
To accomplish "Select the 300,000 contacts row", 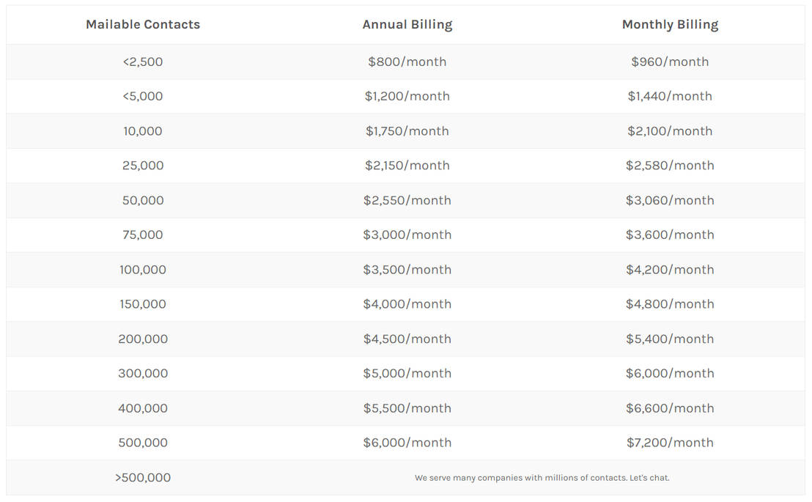I will [x=143, y=373].
